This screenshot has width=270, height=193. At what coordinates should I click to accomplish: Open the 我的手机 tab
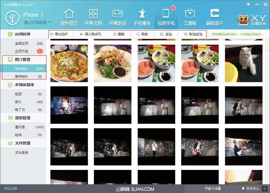click(x=166, y=17)
